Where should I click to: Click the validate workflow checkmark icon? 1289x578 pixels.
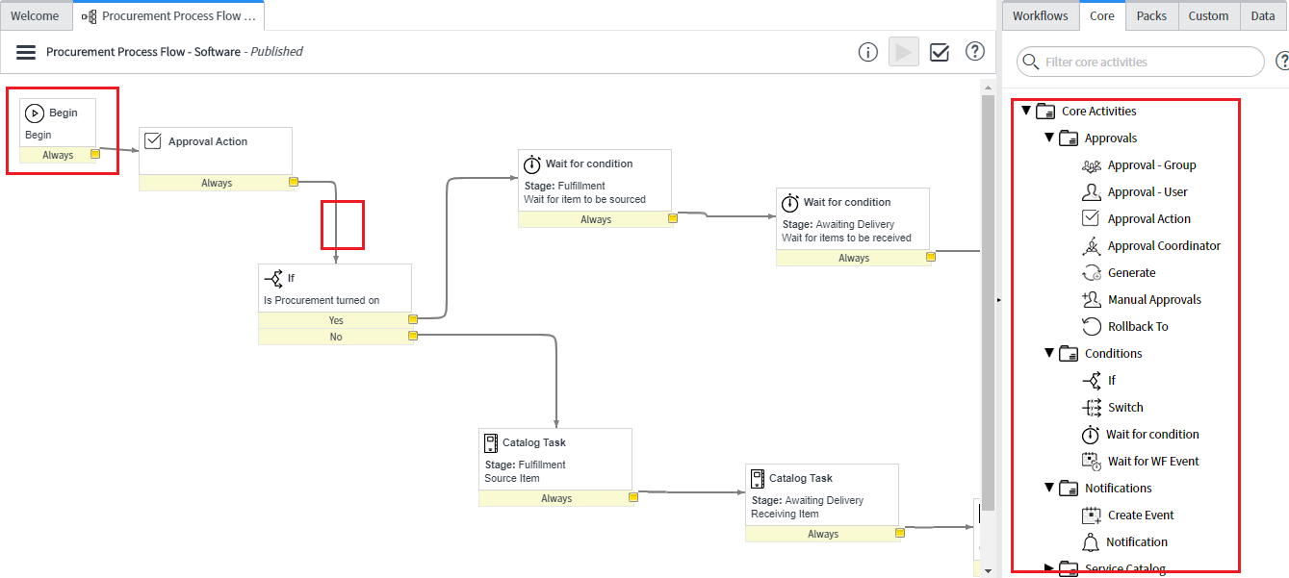(x=940, y=52)
